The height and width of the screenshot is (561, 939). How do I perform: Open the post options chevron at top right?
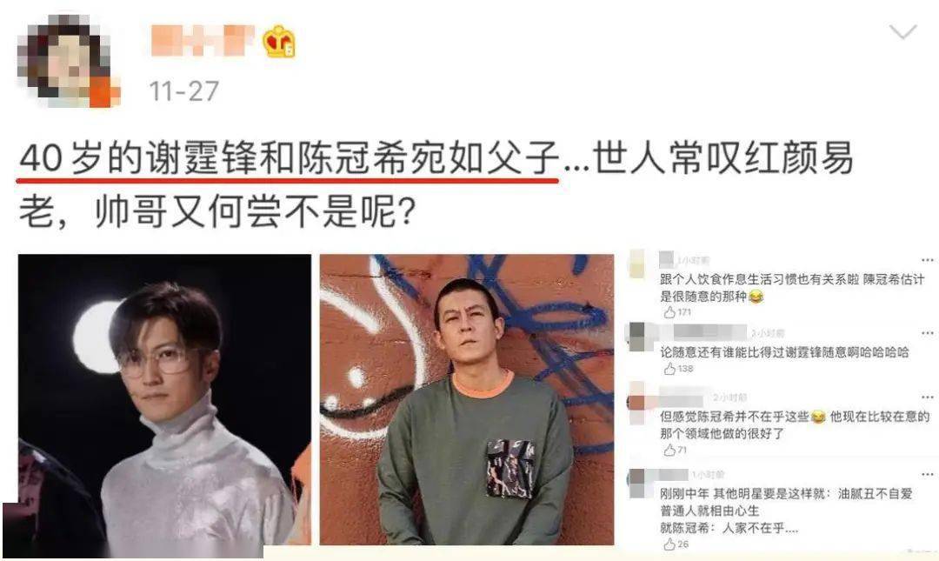click(x=902, y=32)
